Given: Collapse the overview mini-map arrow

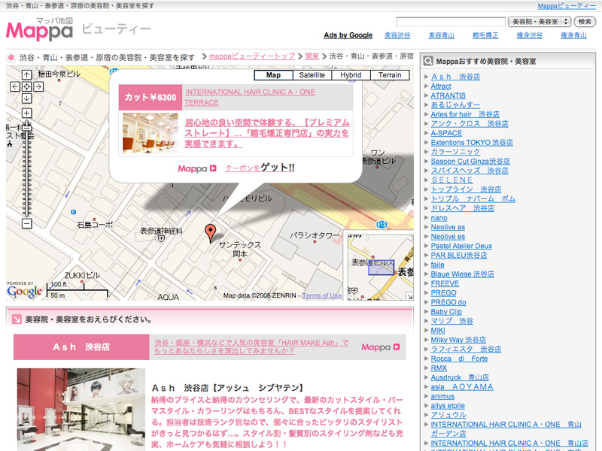Looking at the screenshot, I should tap(409, 296).
